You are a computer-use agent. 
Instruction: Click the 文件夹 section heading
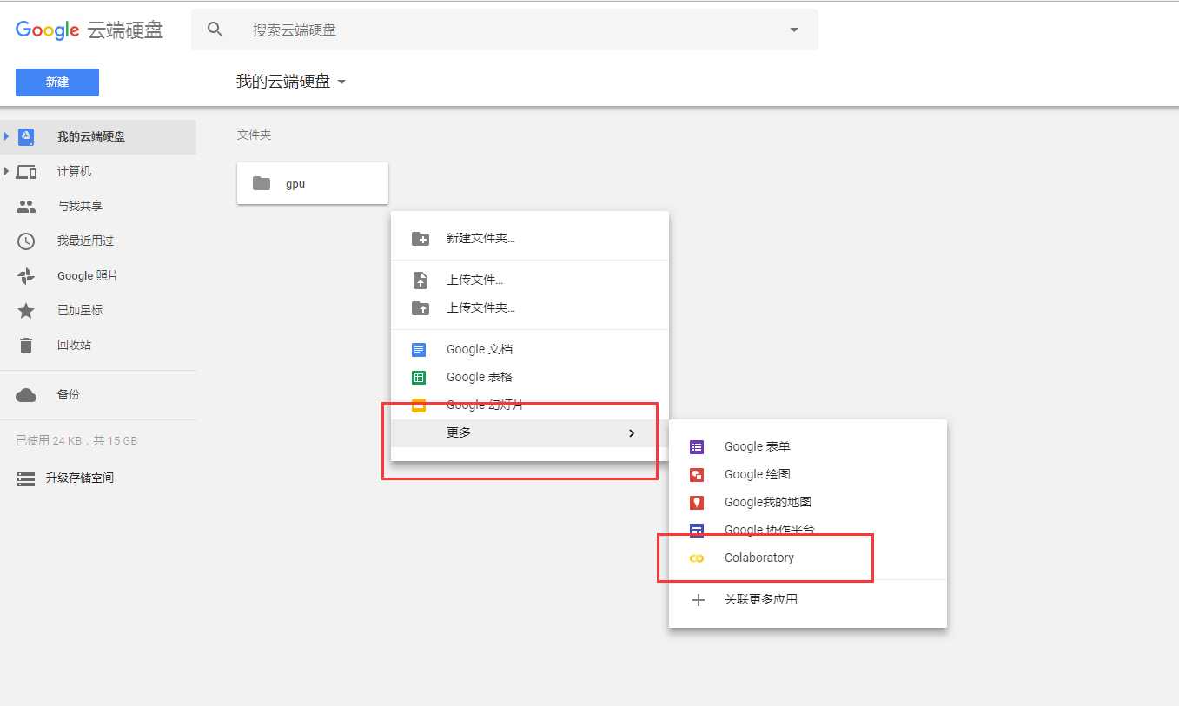254,135
